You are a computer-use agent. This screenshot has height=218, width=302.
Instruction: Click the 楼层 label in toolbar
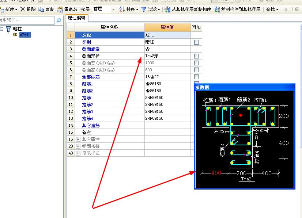85,9
